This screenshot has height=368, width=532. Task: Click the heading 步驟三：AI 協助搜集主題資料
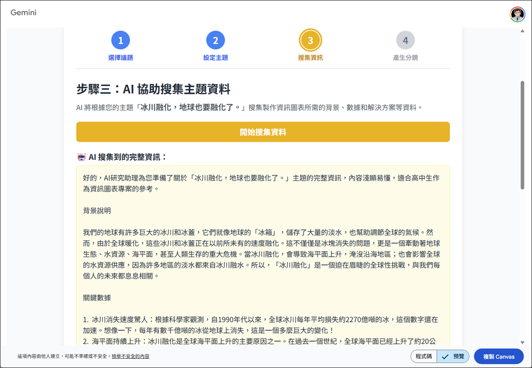[153, 89]
